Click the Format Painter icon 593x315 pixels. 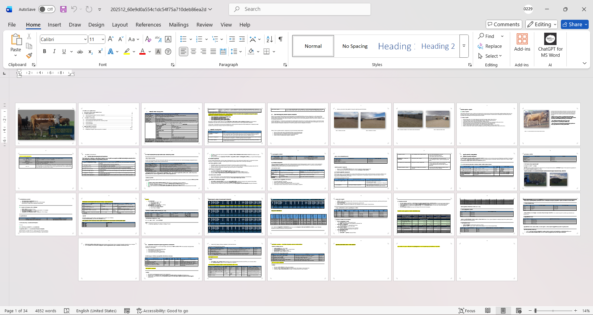(29, 56)
